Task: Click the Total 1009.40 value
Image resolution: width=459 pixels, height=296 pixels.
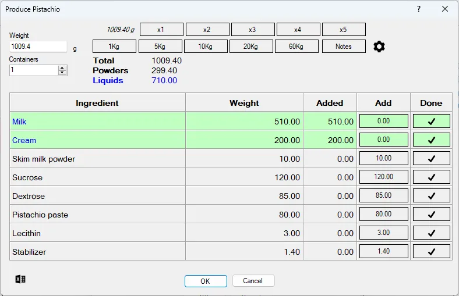Action: pyautogui.click(x=167, y=60)
